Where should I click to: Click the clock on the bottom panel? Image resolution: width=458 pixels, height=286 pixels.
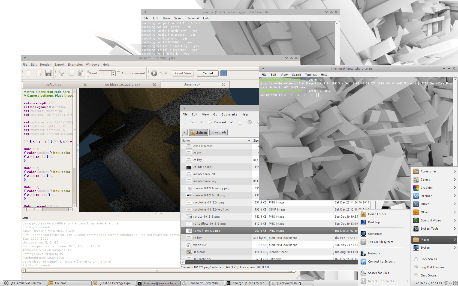point(428,283)
